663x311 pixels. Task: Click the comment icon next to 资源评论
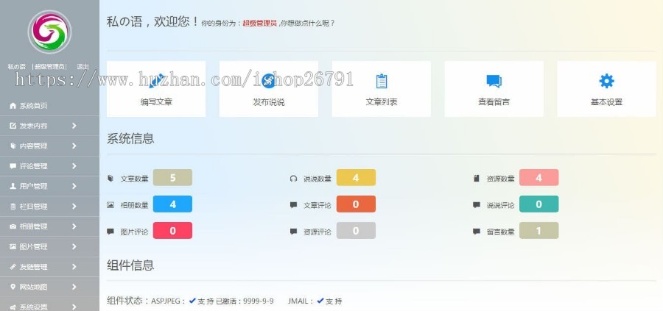pos(293,232)
